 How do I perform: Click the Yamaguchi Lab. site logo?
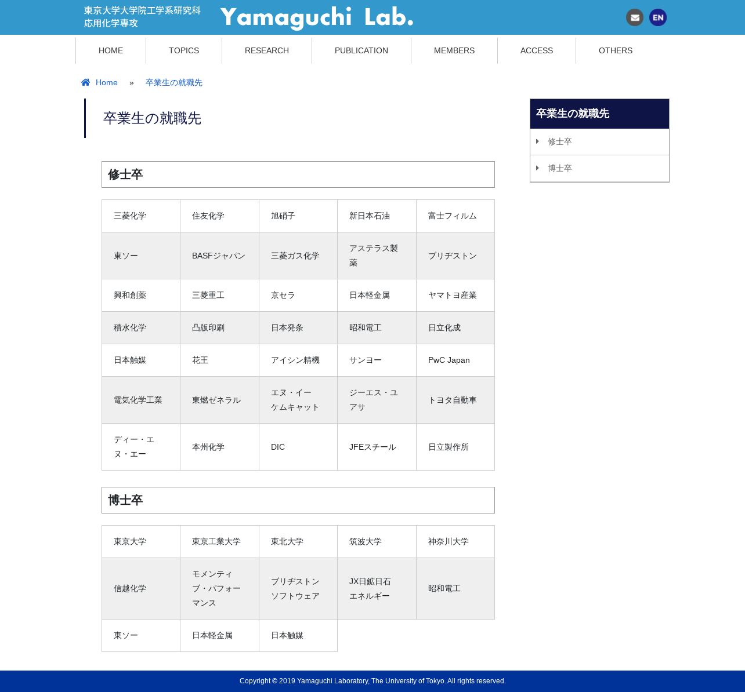[317, 17]
